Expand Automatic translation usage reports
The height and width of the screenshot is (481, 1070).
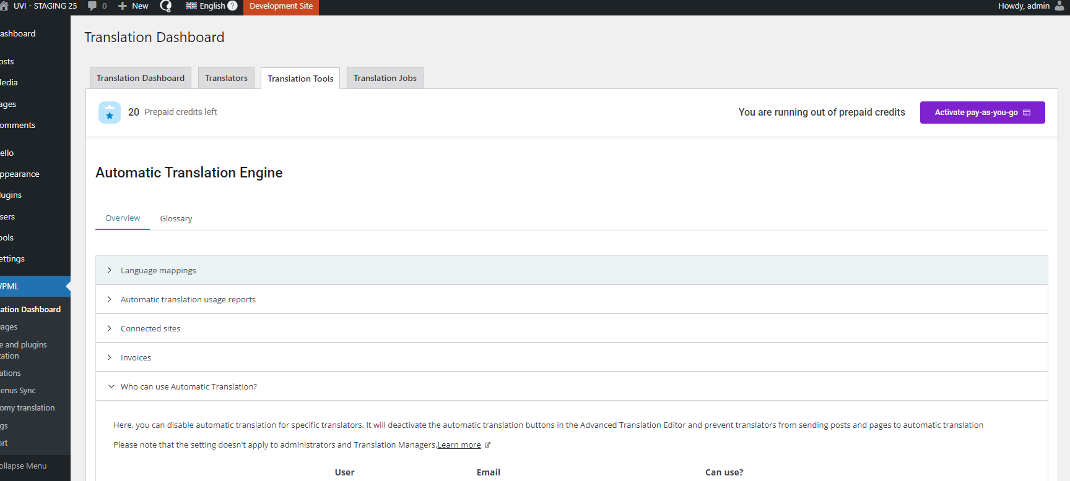[572, 299]
